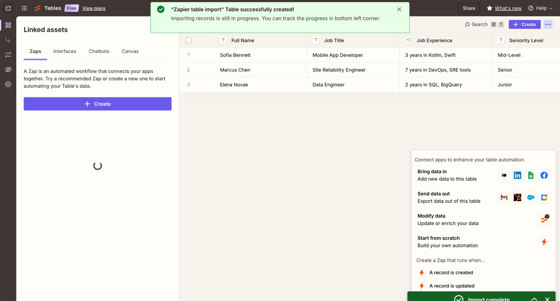Choose the Send data out option
The image size is (560, 301).
click(483, 197)
